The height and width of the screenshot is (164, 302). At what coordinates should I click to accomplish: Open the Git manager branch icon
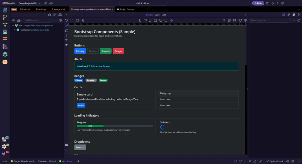coord(5,17)
